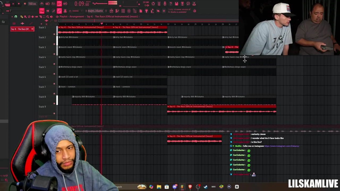
Task: Open the Instagram link in chat
Action: tap(282, 146)
